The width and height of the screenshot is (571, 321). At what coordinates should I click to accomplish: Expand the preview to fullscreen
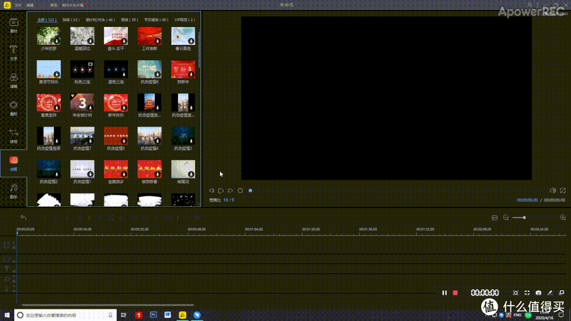coord(563,191)
